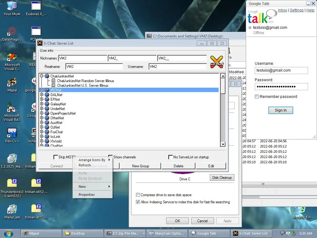
Task: Click the Realname input field
Action: pyautogui.click(x=94, y=67)
